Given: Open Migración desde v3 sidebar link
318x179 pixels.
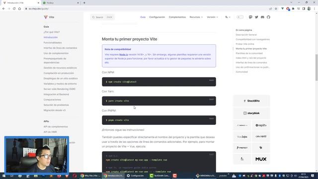Looking at the screenshot, I should coord(55,110).
